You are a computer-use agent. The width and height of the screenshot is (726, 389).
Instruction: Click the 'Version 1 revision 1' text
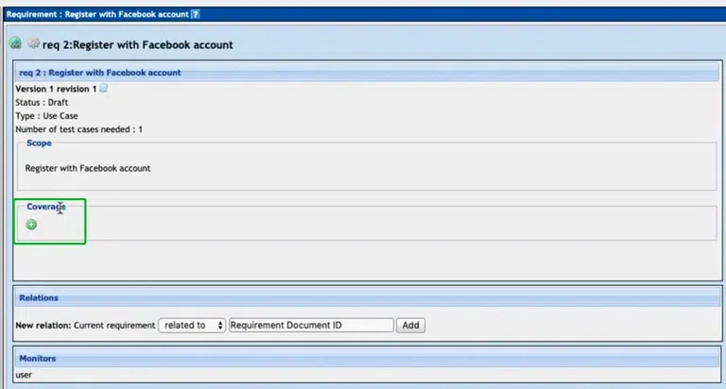pos(56,89)
